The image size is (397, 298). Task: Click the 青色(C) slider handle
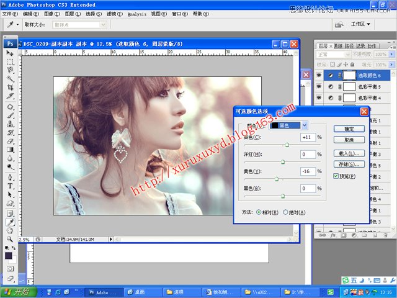pyautogui.click(x=287, y=145)
